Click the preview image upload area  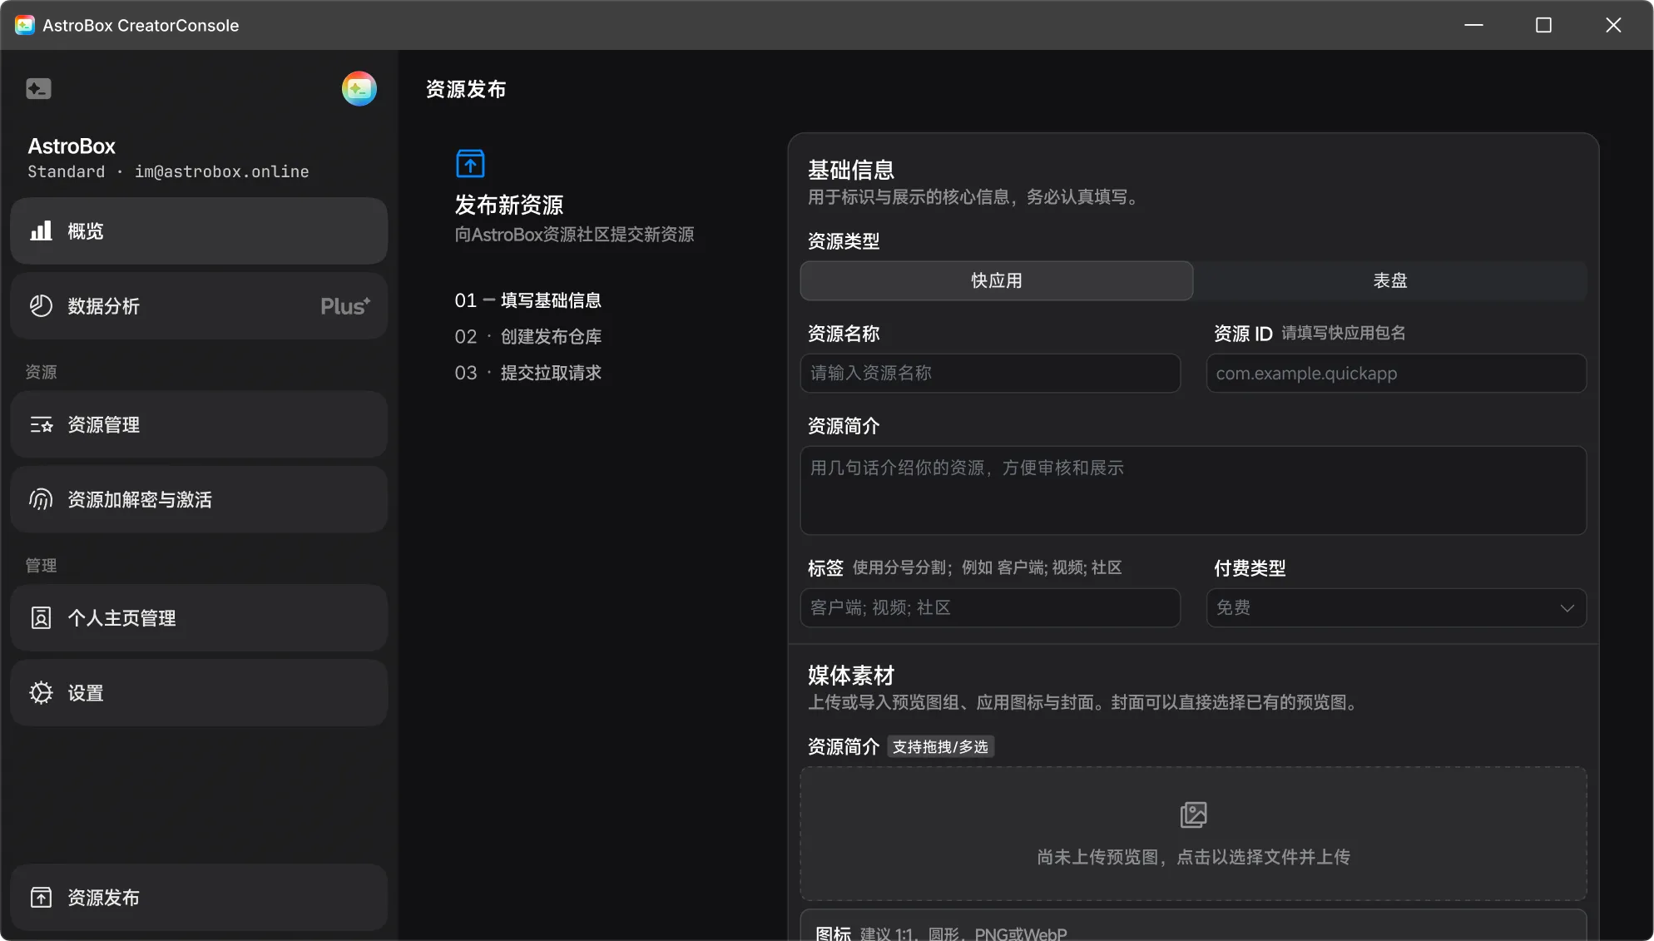[1193, 833]
